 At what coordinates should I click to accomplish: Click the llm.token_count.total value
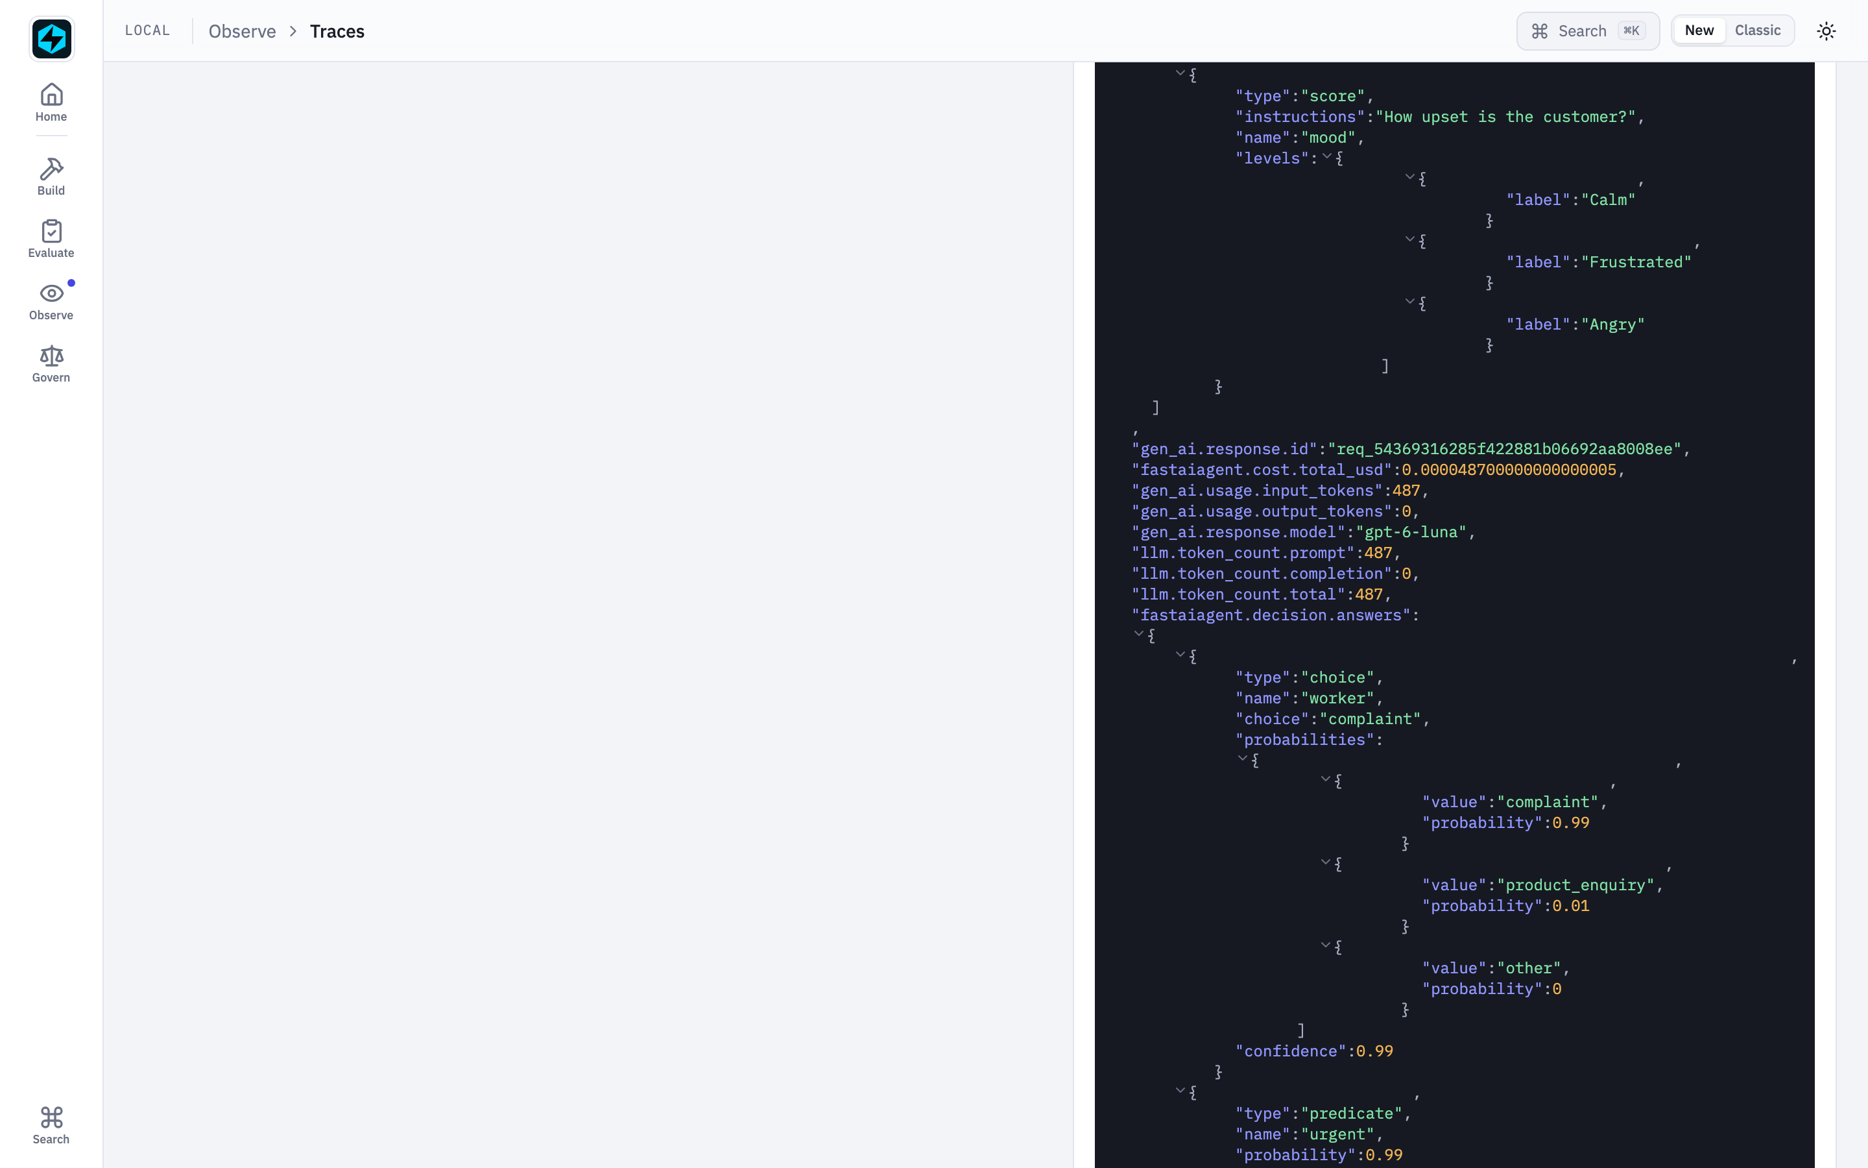click(x=1369, y=595)
